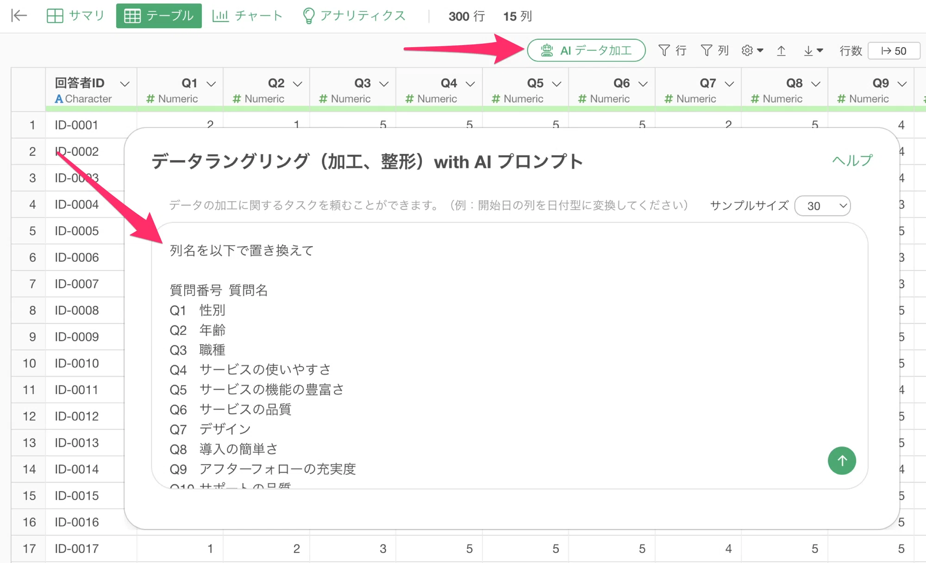This screenshot has width=926, height=563.
Task: Select the テーブル tab
Action: 159,16
